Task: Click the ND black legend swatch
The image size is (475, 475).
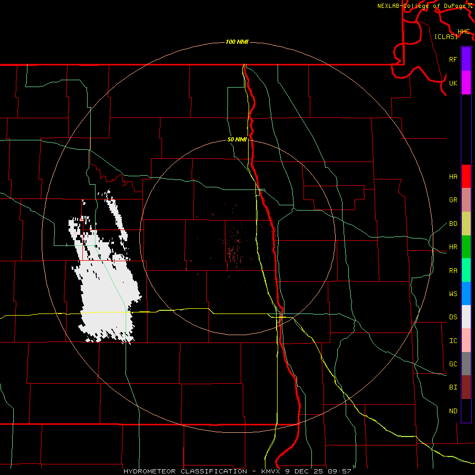Action: (x=466, y=411)
